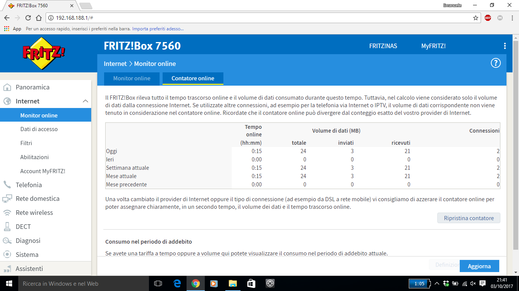The image size is (519, 291).
Task: Click the Volume di dati (MB) header
Action: pos(336,131)
